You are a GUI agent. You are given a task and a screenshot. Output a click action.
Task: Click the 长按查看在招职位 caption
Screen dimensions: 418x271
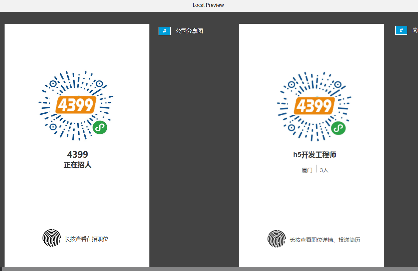87,239
